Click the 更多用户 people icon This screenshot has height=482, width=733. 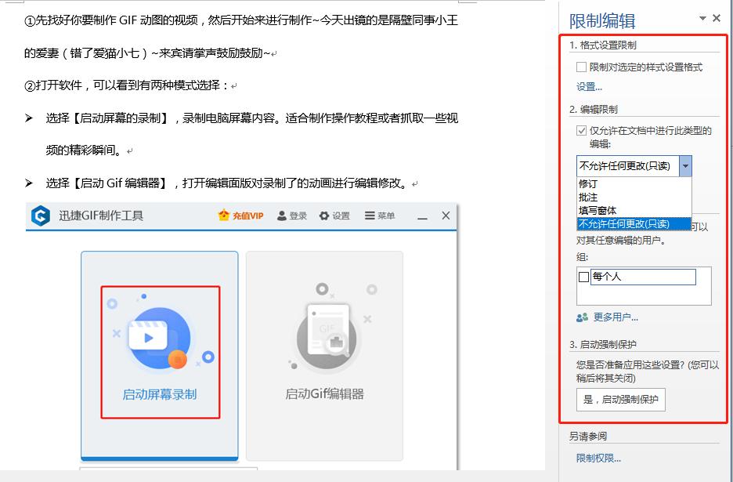pos(580,317)
